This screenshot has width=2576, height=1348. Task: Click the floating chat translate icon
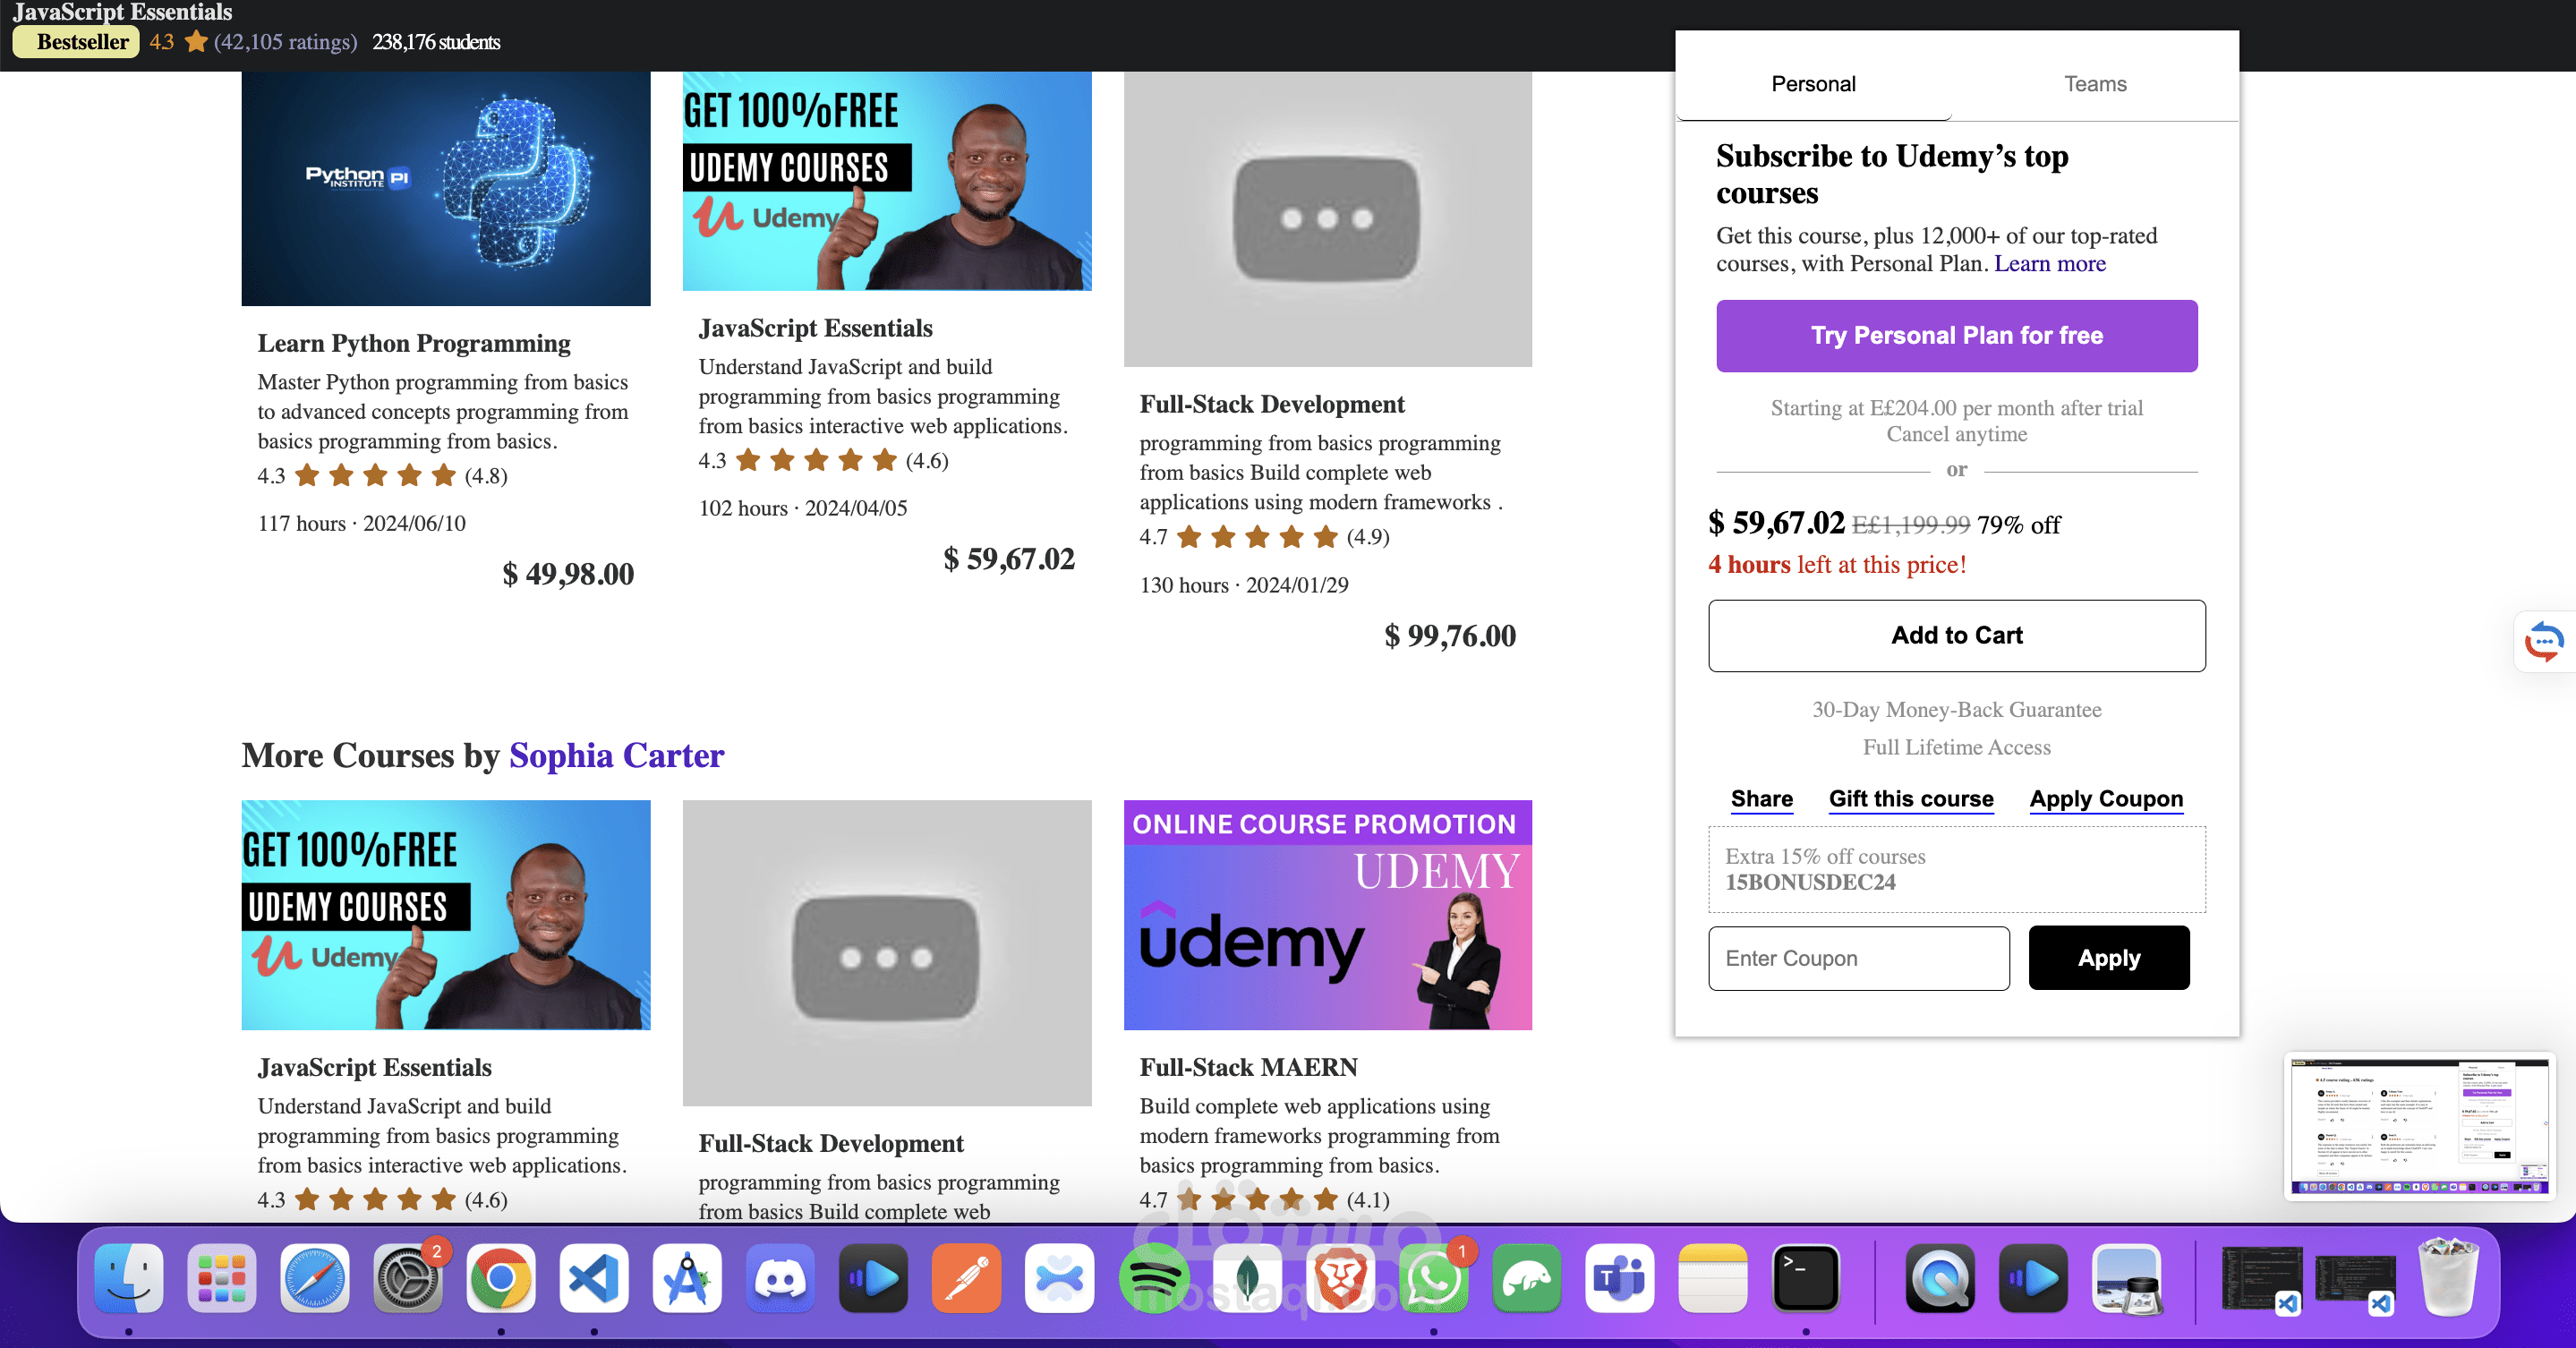point(2543,641)
